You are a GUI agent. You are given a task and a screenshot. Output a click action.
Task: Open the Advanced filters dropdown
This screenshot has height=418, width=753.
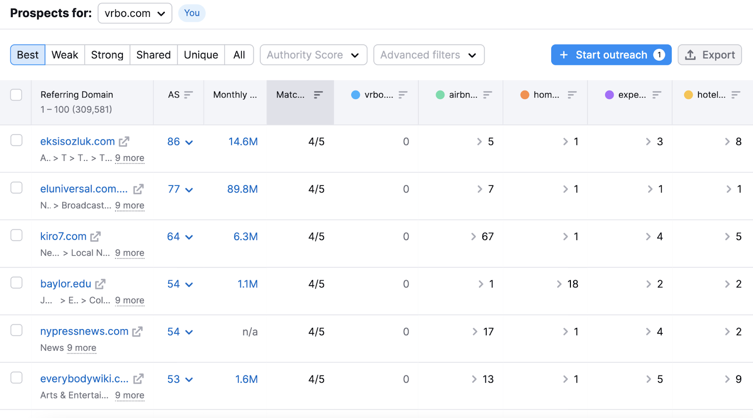429,55
